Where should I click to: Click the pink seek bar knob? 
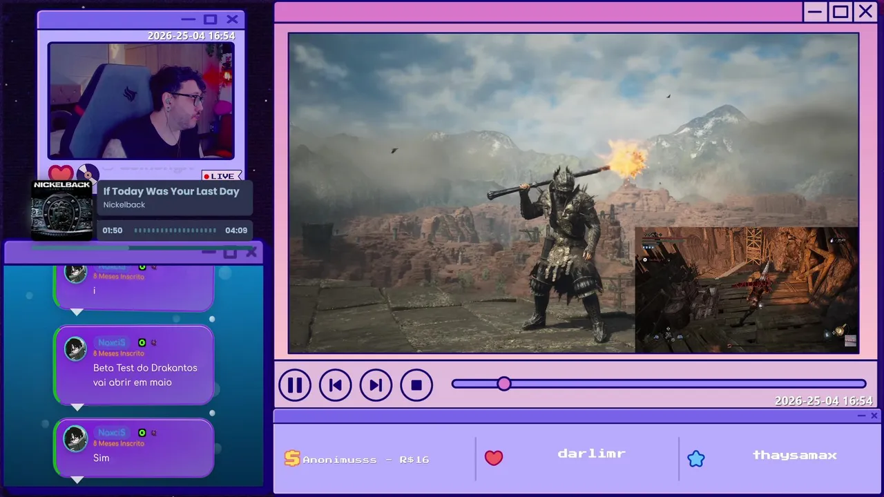point(504,384)
